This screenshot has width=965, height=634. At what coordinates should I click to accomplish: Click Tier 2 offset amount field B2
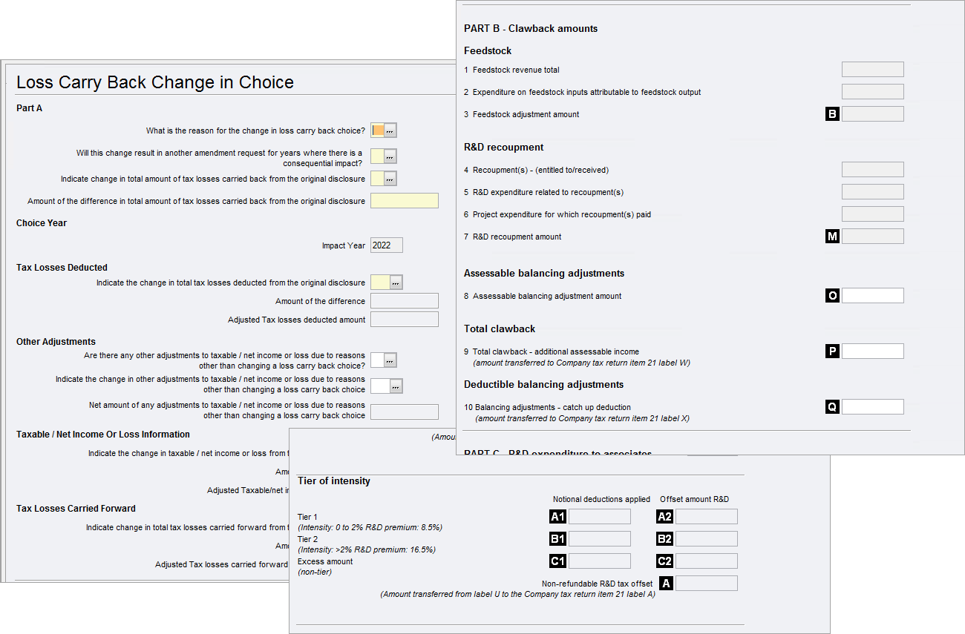coord(707,539)
